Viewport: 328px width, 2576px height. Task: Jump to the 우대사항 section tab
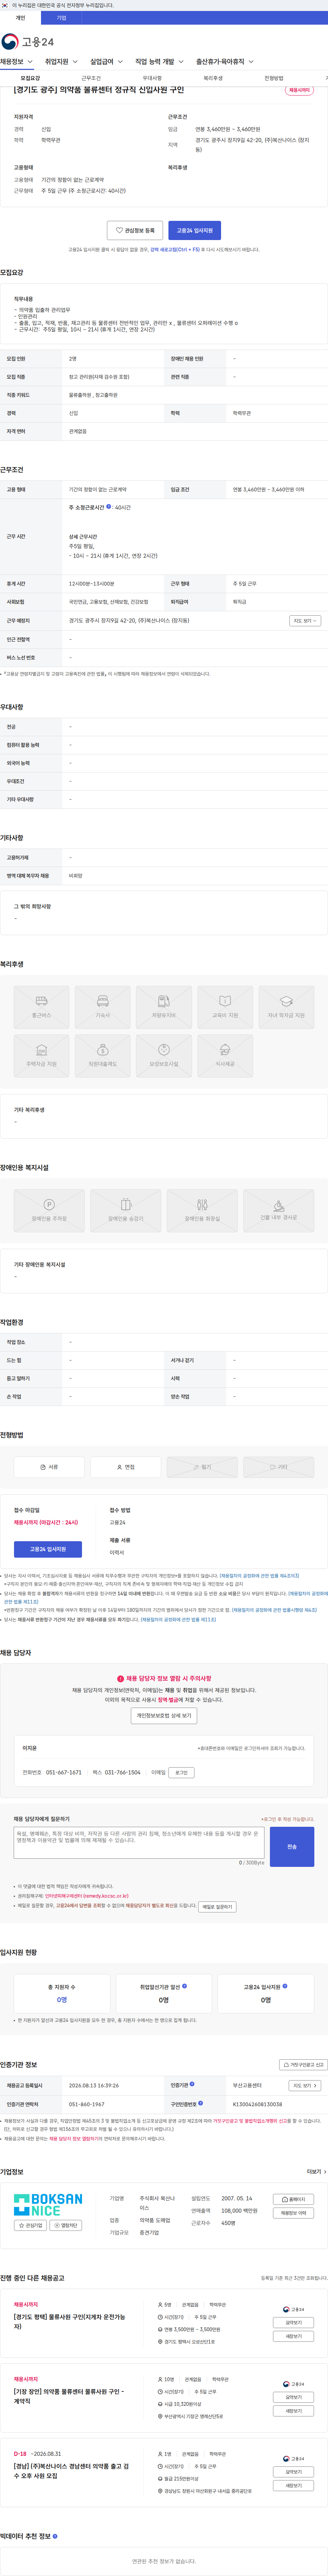pyautogui.click(x=152, y=78)
